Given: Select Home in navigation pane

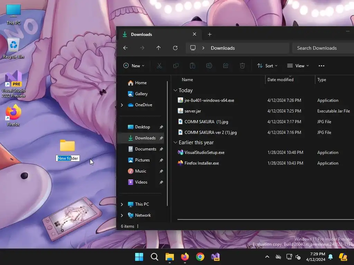Looking at the screenshot, I should point(141,83).
